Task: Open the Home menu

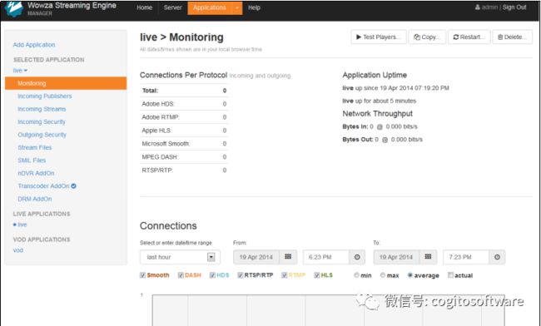Action: point(144,7)
